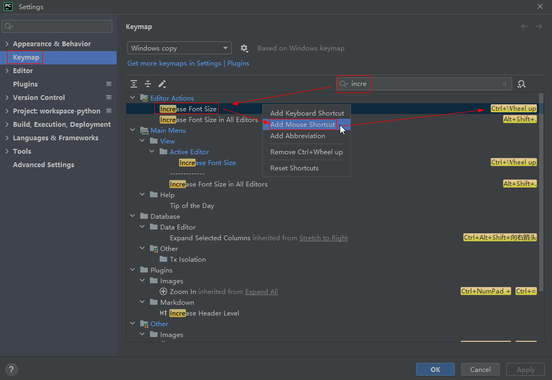Select Keymap in settings sidebar
The height and width of the screenshot is (380, 552).
[x=58, y=58]
